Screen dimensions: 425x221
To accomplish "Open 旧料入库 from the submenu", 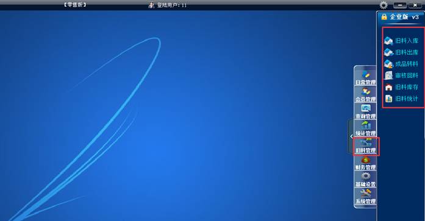I will point(401,41).
